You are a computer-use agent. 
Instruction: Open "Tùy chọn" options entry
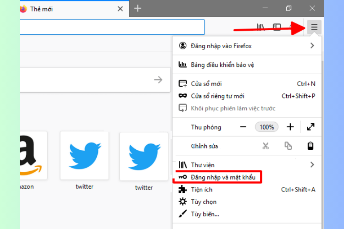(247, 202)
